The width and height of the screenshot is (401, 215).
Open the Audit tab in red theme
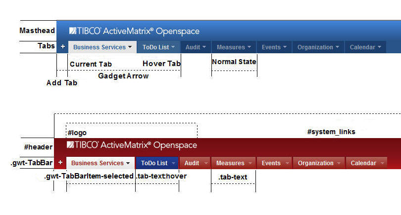point(195,163)
